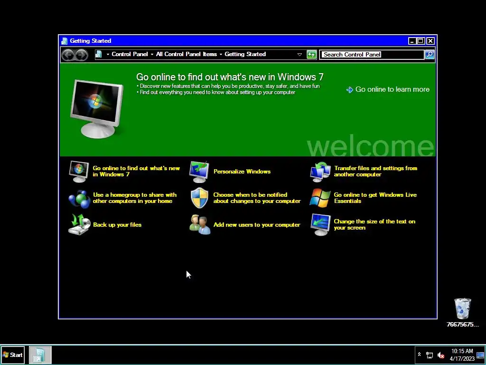486x365 pixels.
Task: Open Go online to get Windows Live Essentials
Action: point(375,198)
